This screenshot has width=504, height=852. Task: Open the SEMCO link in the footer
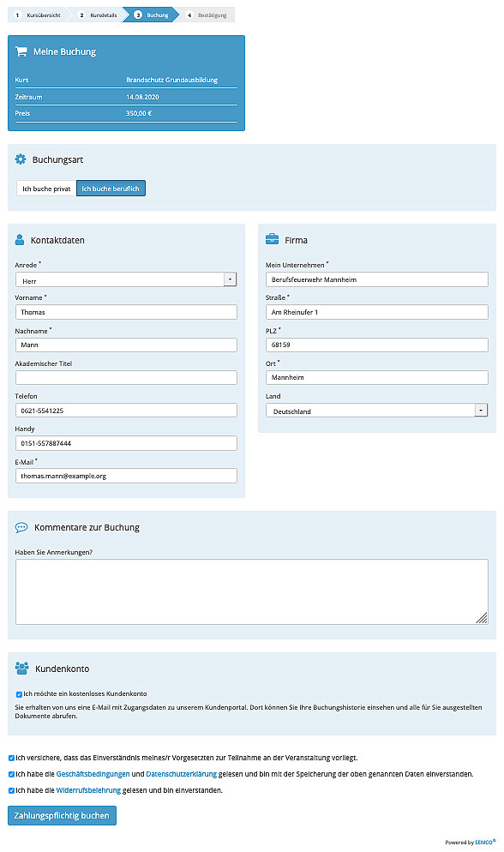tap(485, 843)
